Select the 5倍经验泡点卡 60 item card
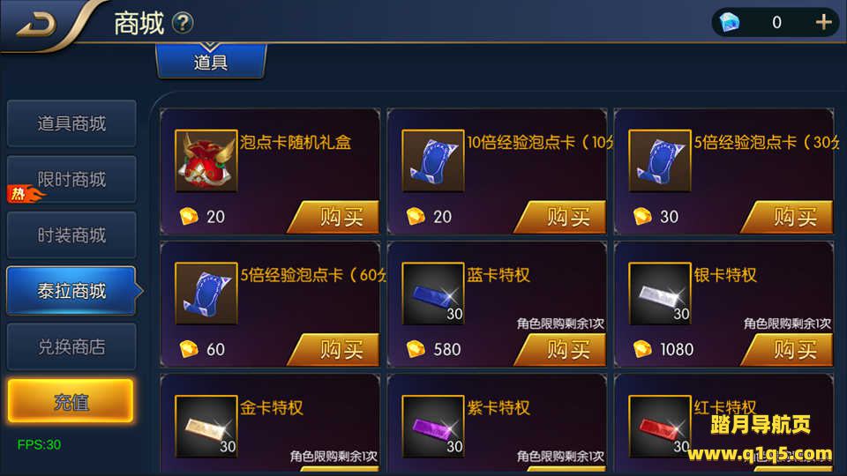Viewport: 847px width, 476px height. [x=270, y=305]
